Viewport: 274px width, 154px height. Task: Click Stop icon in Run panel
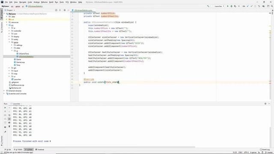point(5,111)
